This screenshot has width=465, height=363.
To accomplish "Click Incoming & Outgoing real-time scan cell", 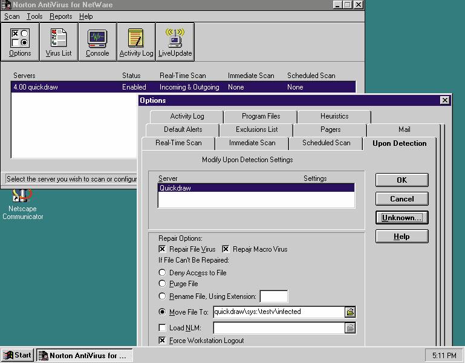I will tap(189, 87).
